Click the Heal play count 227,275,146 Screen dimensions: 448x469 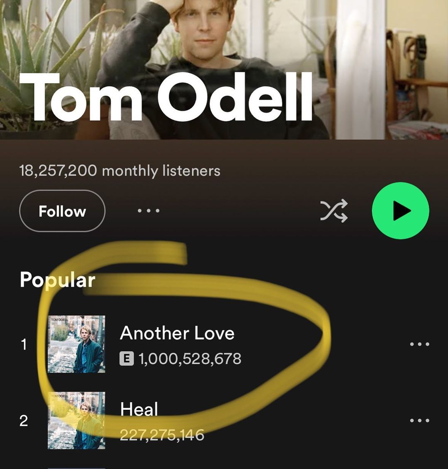click(162, 435)
